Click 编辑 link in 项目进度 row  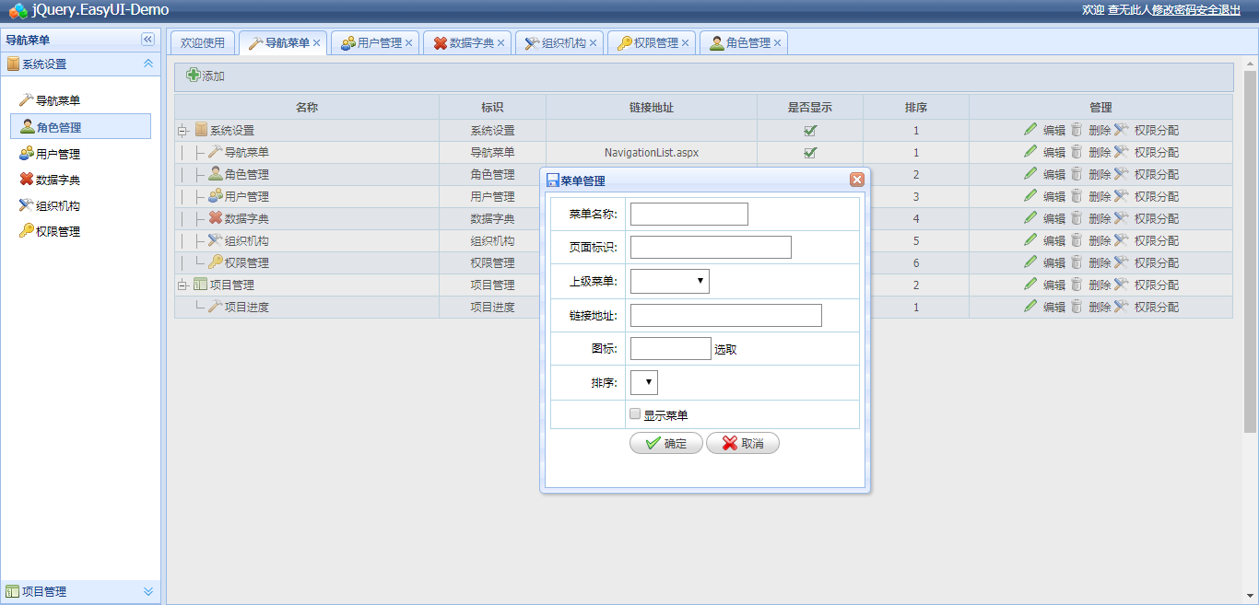[1054, 307]
